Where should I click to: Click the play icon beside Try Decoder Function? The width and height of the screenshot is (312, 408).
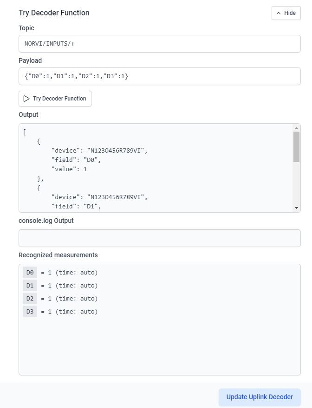click(x=26, y=99)
